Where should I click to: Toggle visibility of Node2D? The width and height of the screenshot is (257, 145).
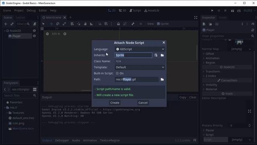click(34, 31)
